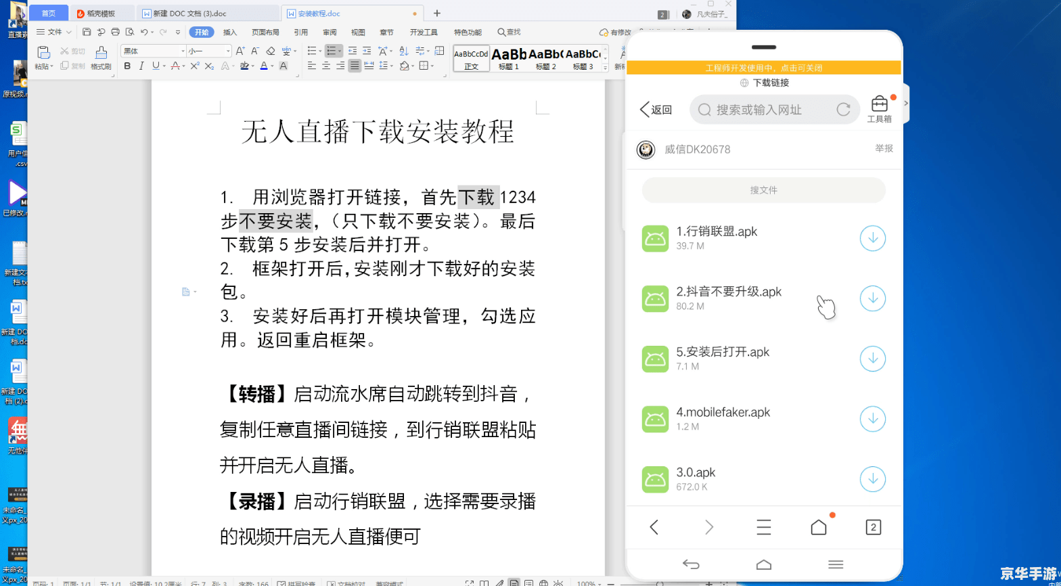Open the font name dropdown 黑体
The image size is (1061, 586).
coord(183,51)
